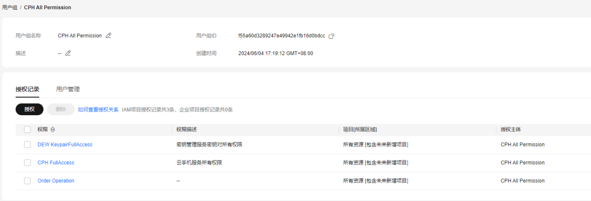Screen dimensions: 591x201
Task: Select 所有资源 cell in CPH FullAccess row
Action: pos(375,163)
